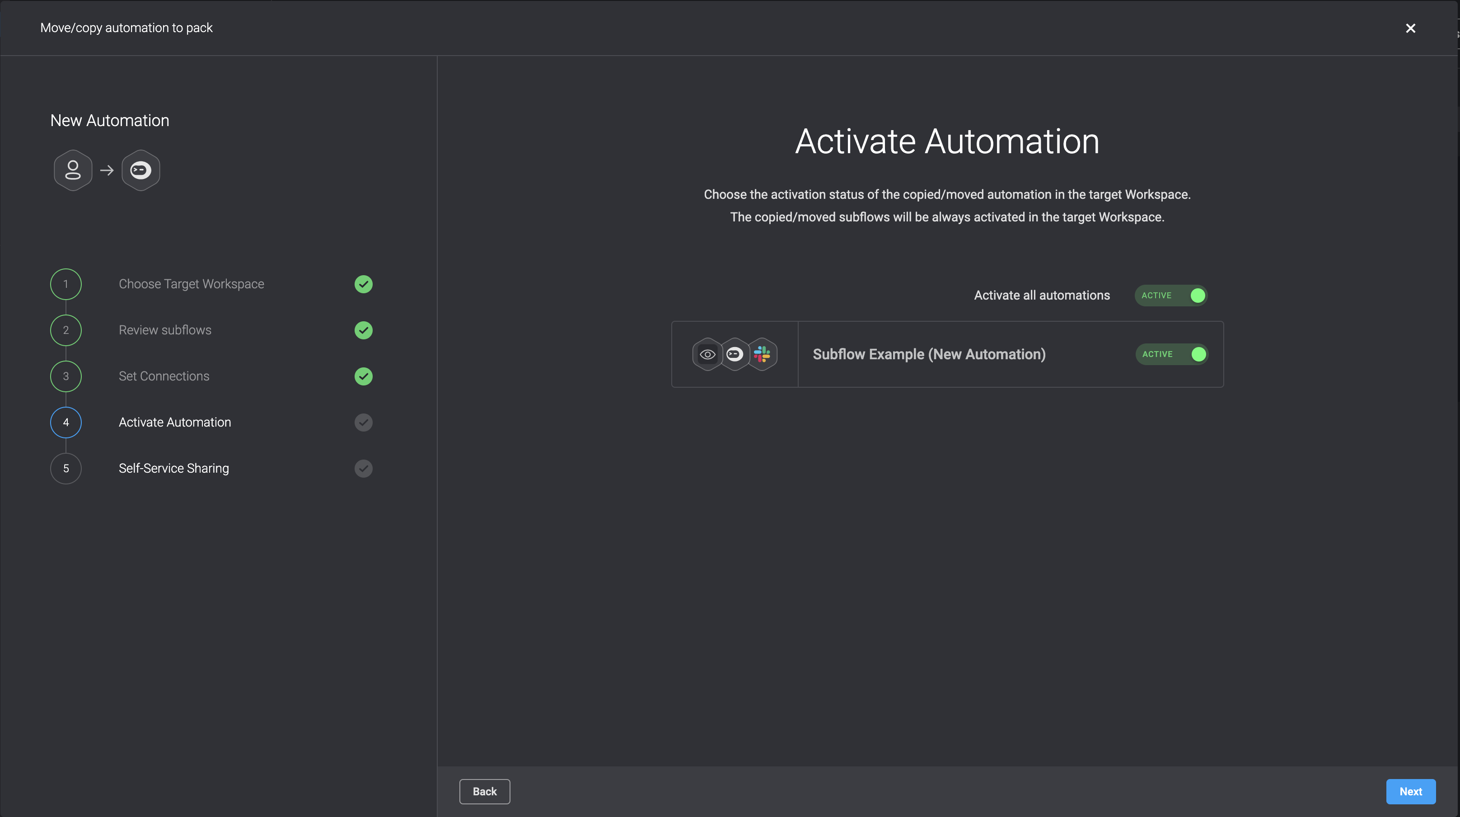The width and height of the screenshot is (1460, 817).
Task: Click the New Automation heading
Action: [109, 120]
